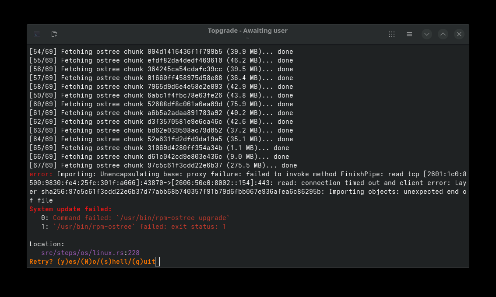Click the 'Topgrade - Awaiting user' window title

click(247, 31)
